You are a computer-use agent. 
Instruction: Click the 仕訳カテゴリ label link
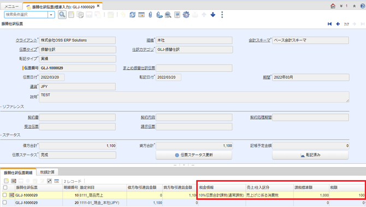coord(143,50)
